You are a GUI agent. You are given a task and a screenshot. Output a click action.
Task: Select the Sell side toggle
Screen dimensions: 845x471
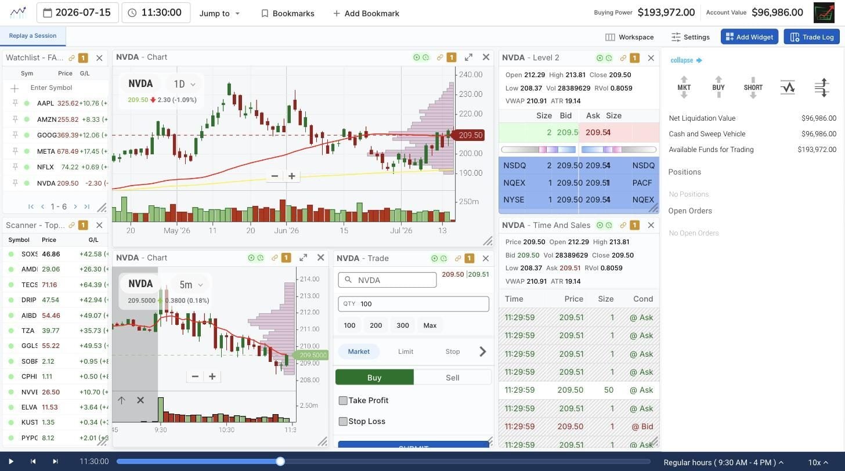click(x=453, y=377)
